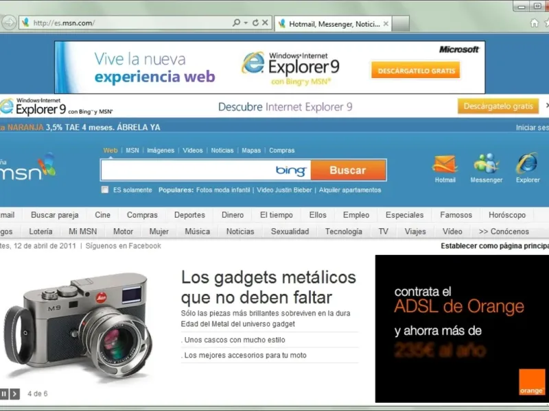549x411 pixels.
Task: Open the Viajes menu item
Action: coord(415,232)
